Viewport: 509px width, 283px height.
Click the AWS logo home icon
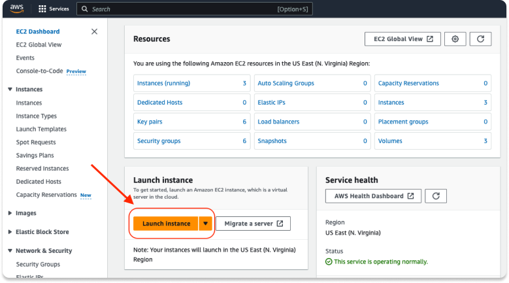coord(16,9)
